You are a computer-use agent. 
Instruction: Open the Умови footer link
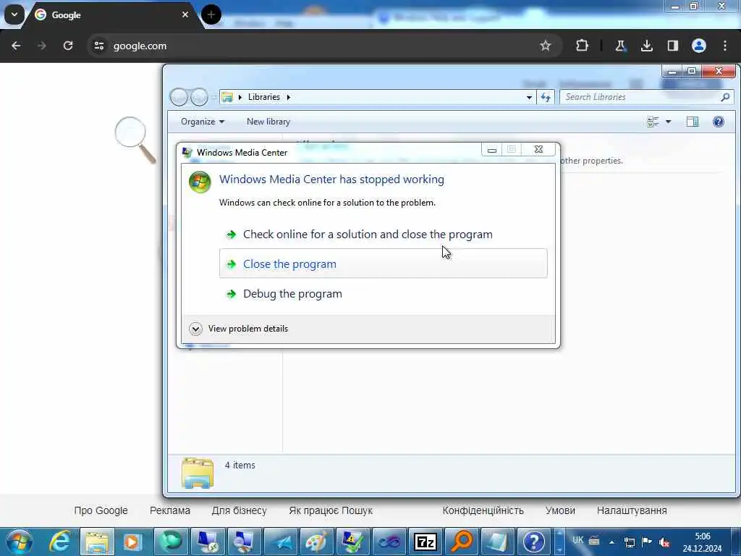pos(560,510)
